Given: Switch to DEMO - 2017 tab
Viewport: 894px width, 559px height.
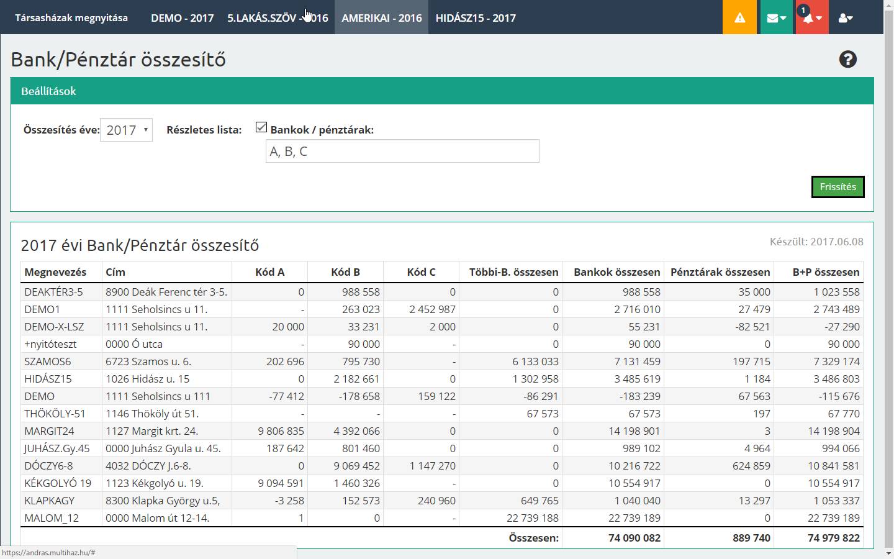Looking at the screenshot, I should (x=182, y=18).
